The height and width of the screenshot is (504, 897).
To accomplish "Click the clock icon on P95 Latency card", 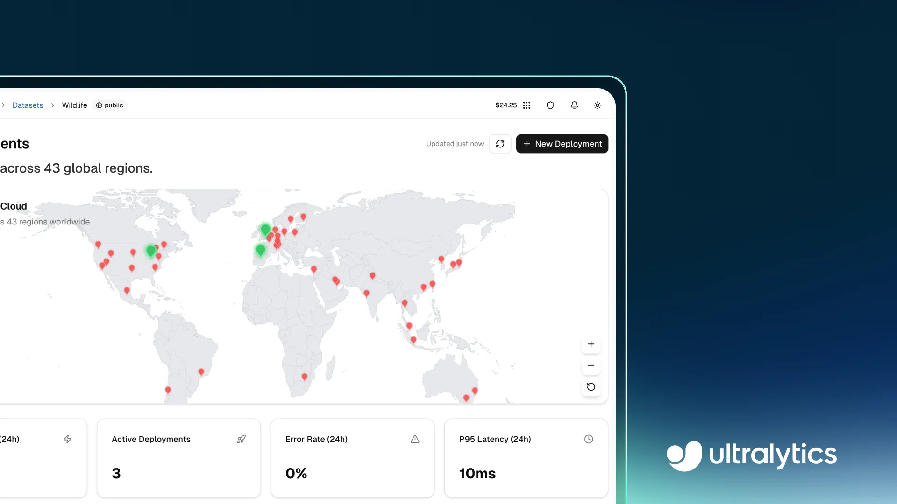I will click(x=589, y=439).
